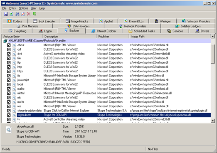Click the file icon for the dvd entry

coord(15,54)
